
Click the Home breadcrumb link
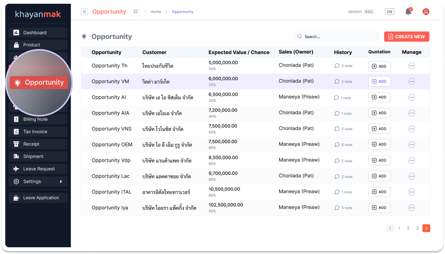pyautogui.click(x=156, y=12)
